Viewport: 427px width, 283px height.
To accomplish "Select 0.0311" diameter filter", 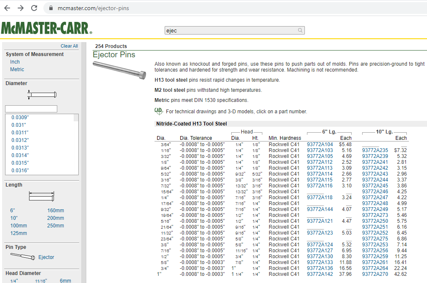I will click(x=20, y=133).
